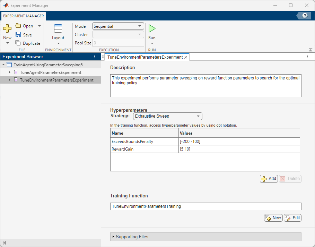
Task: Collapse TrainAgentUsingParameterSweeping5 project node
Action: coord(3,65)
